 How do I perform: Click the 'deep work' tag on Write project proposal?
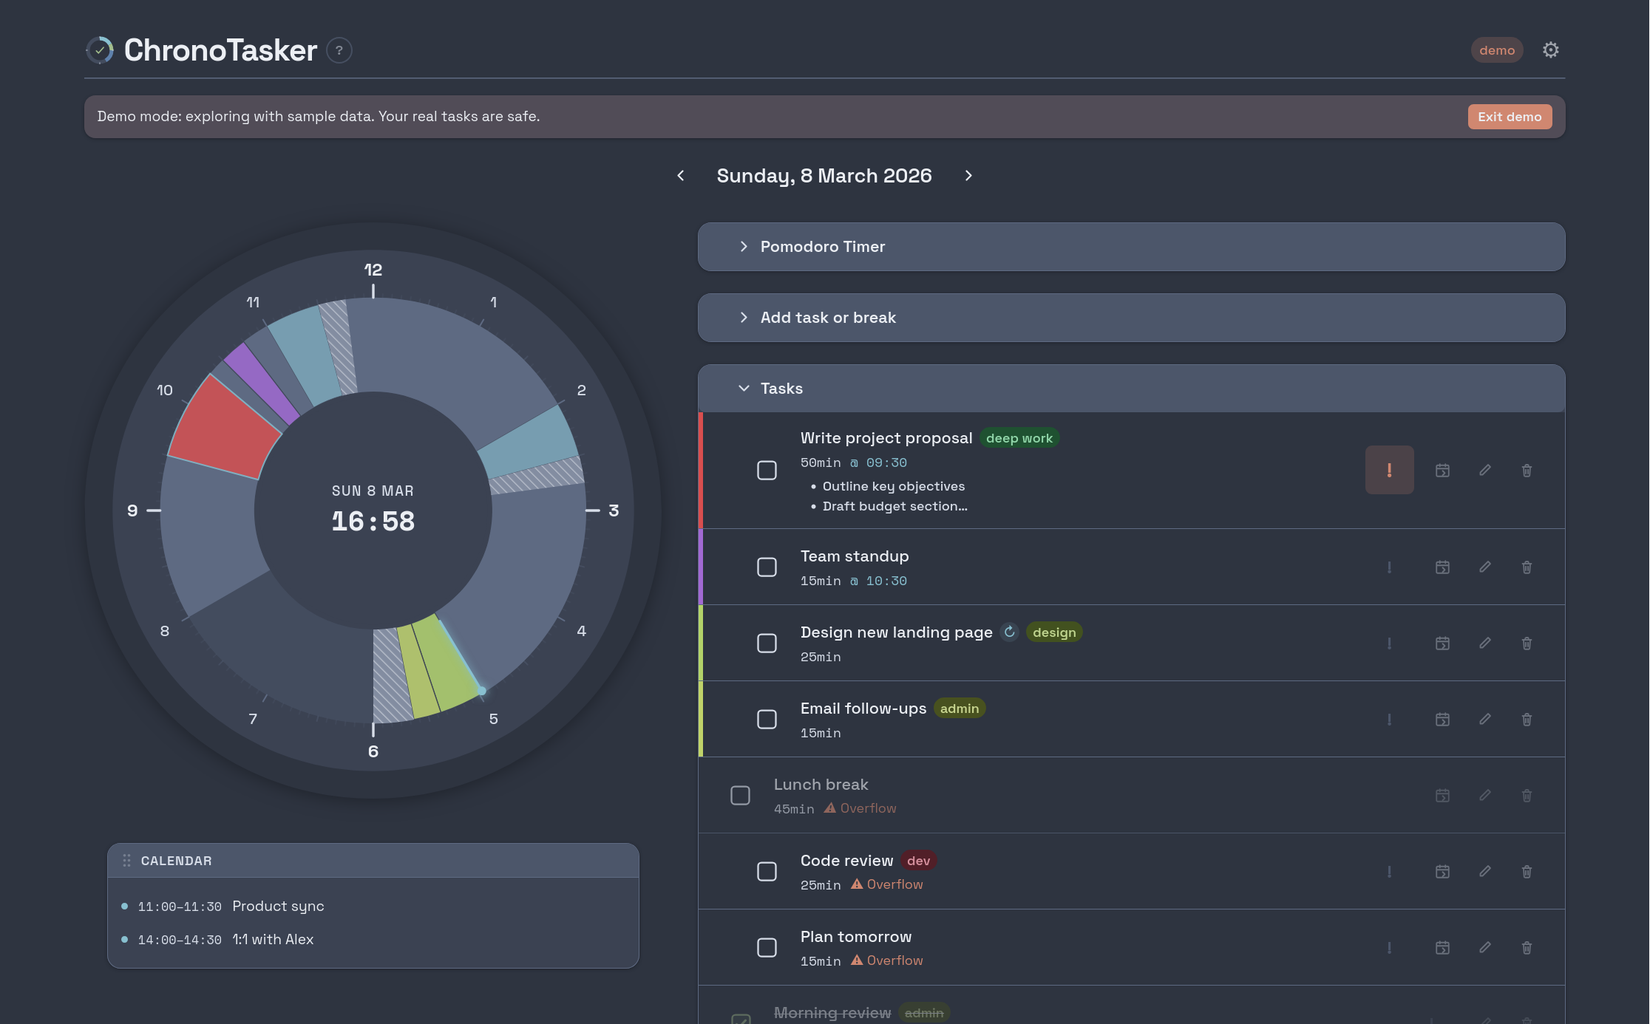pyautogui.click(x=1020, y=437)
